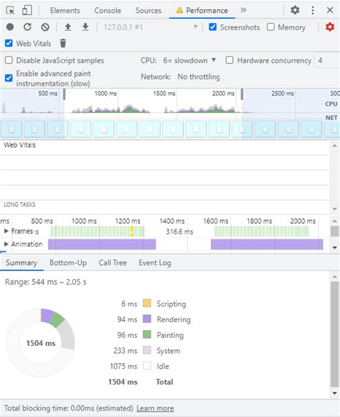This screenshot has width=340, height=417.
Task: Follow the Learn more link
Action: coord(155,408)
